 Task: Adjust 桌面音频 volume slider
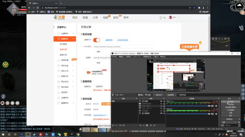click(x=188, y=114)
